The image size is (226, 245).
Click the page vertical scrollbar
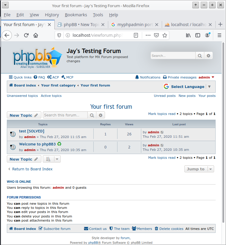(223, 133)
